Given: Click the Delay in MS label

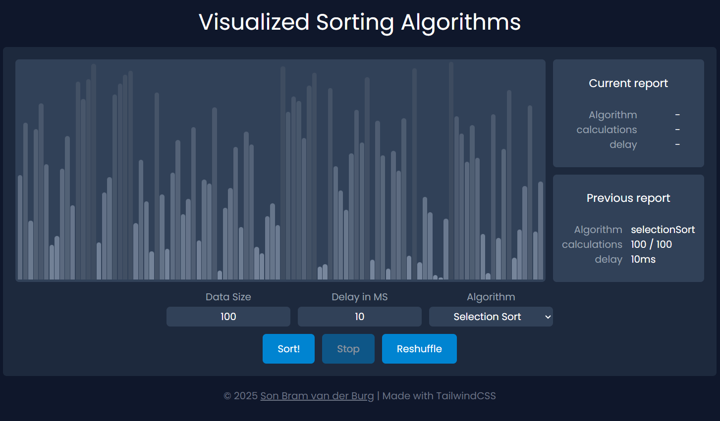Looking at the screenshot, I should (359, 297).
